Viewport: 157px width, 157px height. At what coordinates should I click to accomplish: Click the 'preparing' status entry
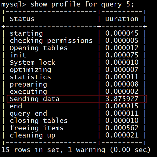28,84
